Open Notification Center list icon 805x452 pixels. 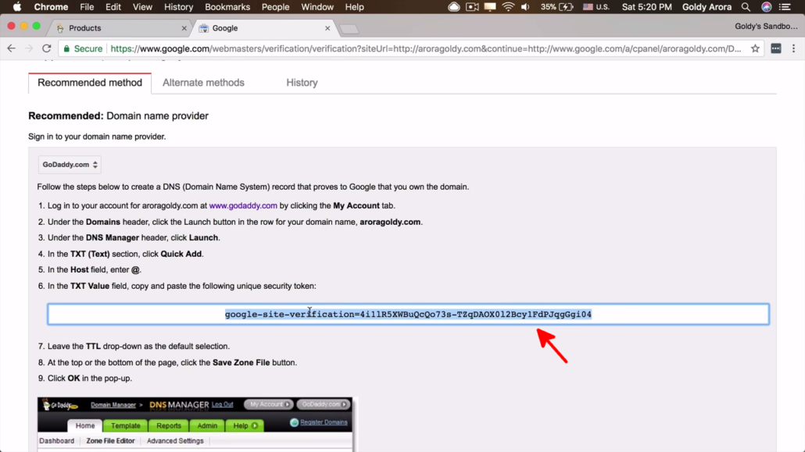pyautogui.click(x=785, y=7)
